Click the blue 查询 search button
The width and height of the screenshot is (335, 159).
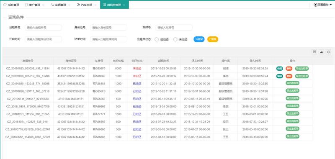click(199, 39)
